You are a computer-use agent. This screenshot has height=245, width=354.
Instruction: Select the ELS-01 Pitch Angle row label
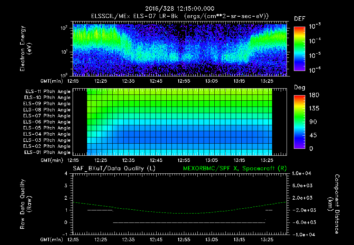pyautogui.click(x=47, y=152)
